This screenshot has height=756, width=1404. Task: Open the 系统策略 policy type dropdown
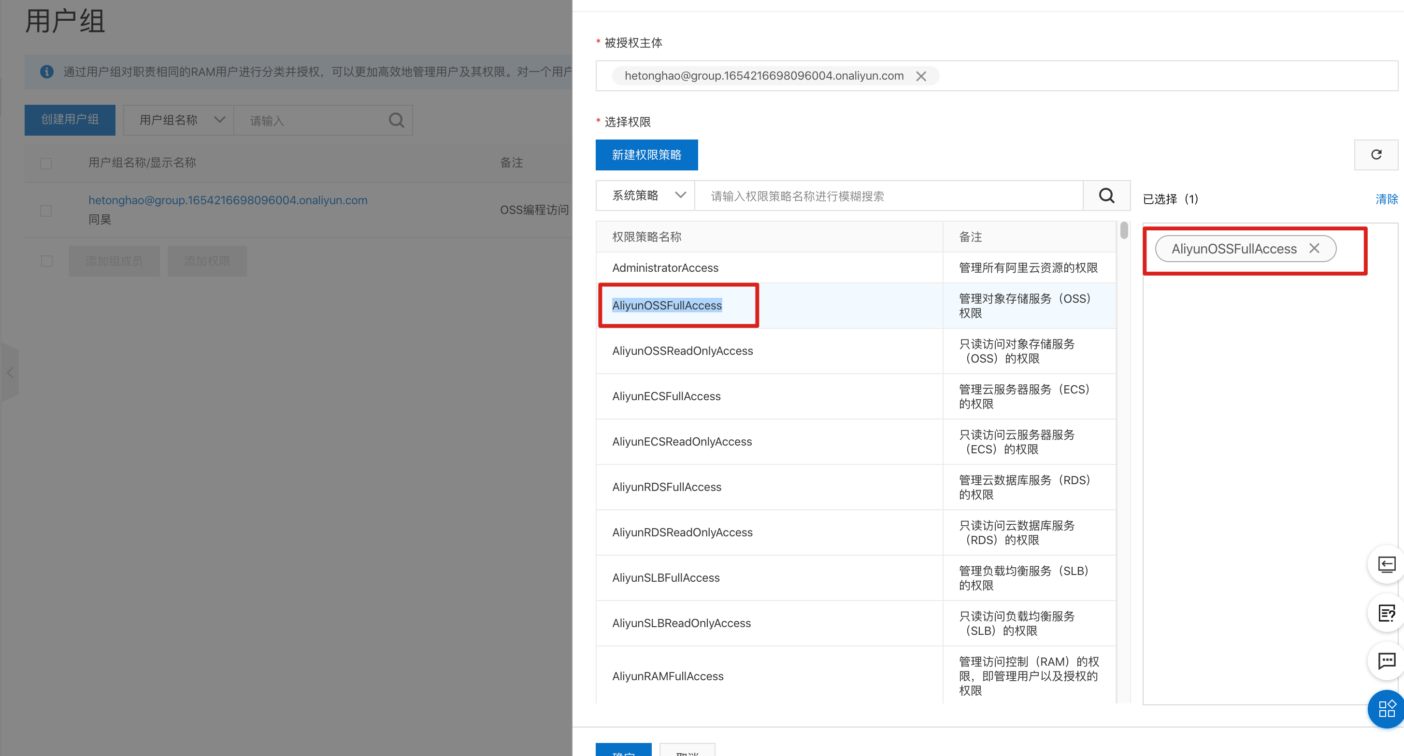[x=645, y=196]
